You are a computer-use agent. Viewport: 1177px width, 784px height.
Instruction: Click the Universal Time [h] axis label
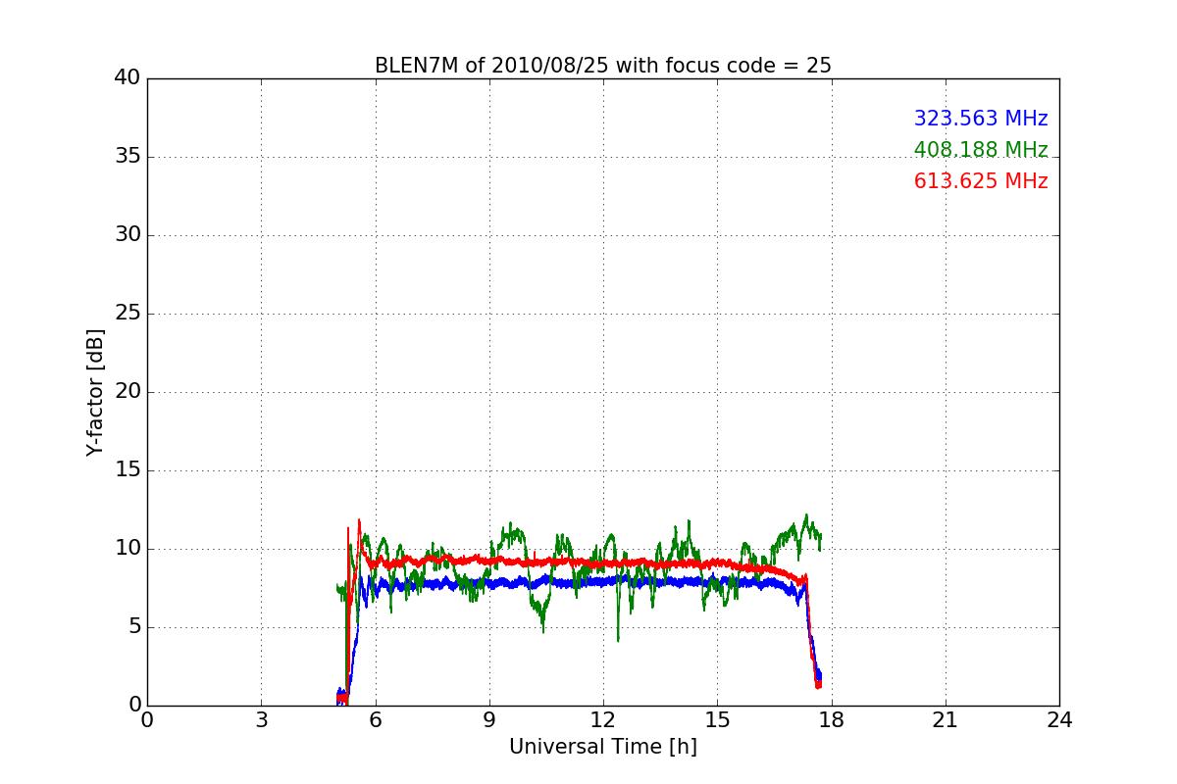602,747
